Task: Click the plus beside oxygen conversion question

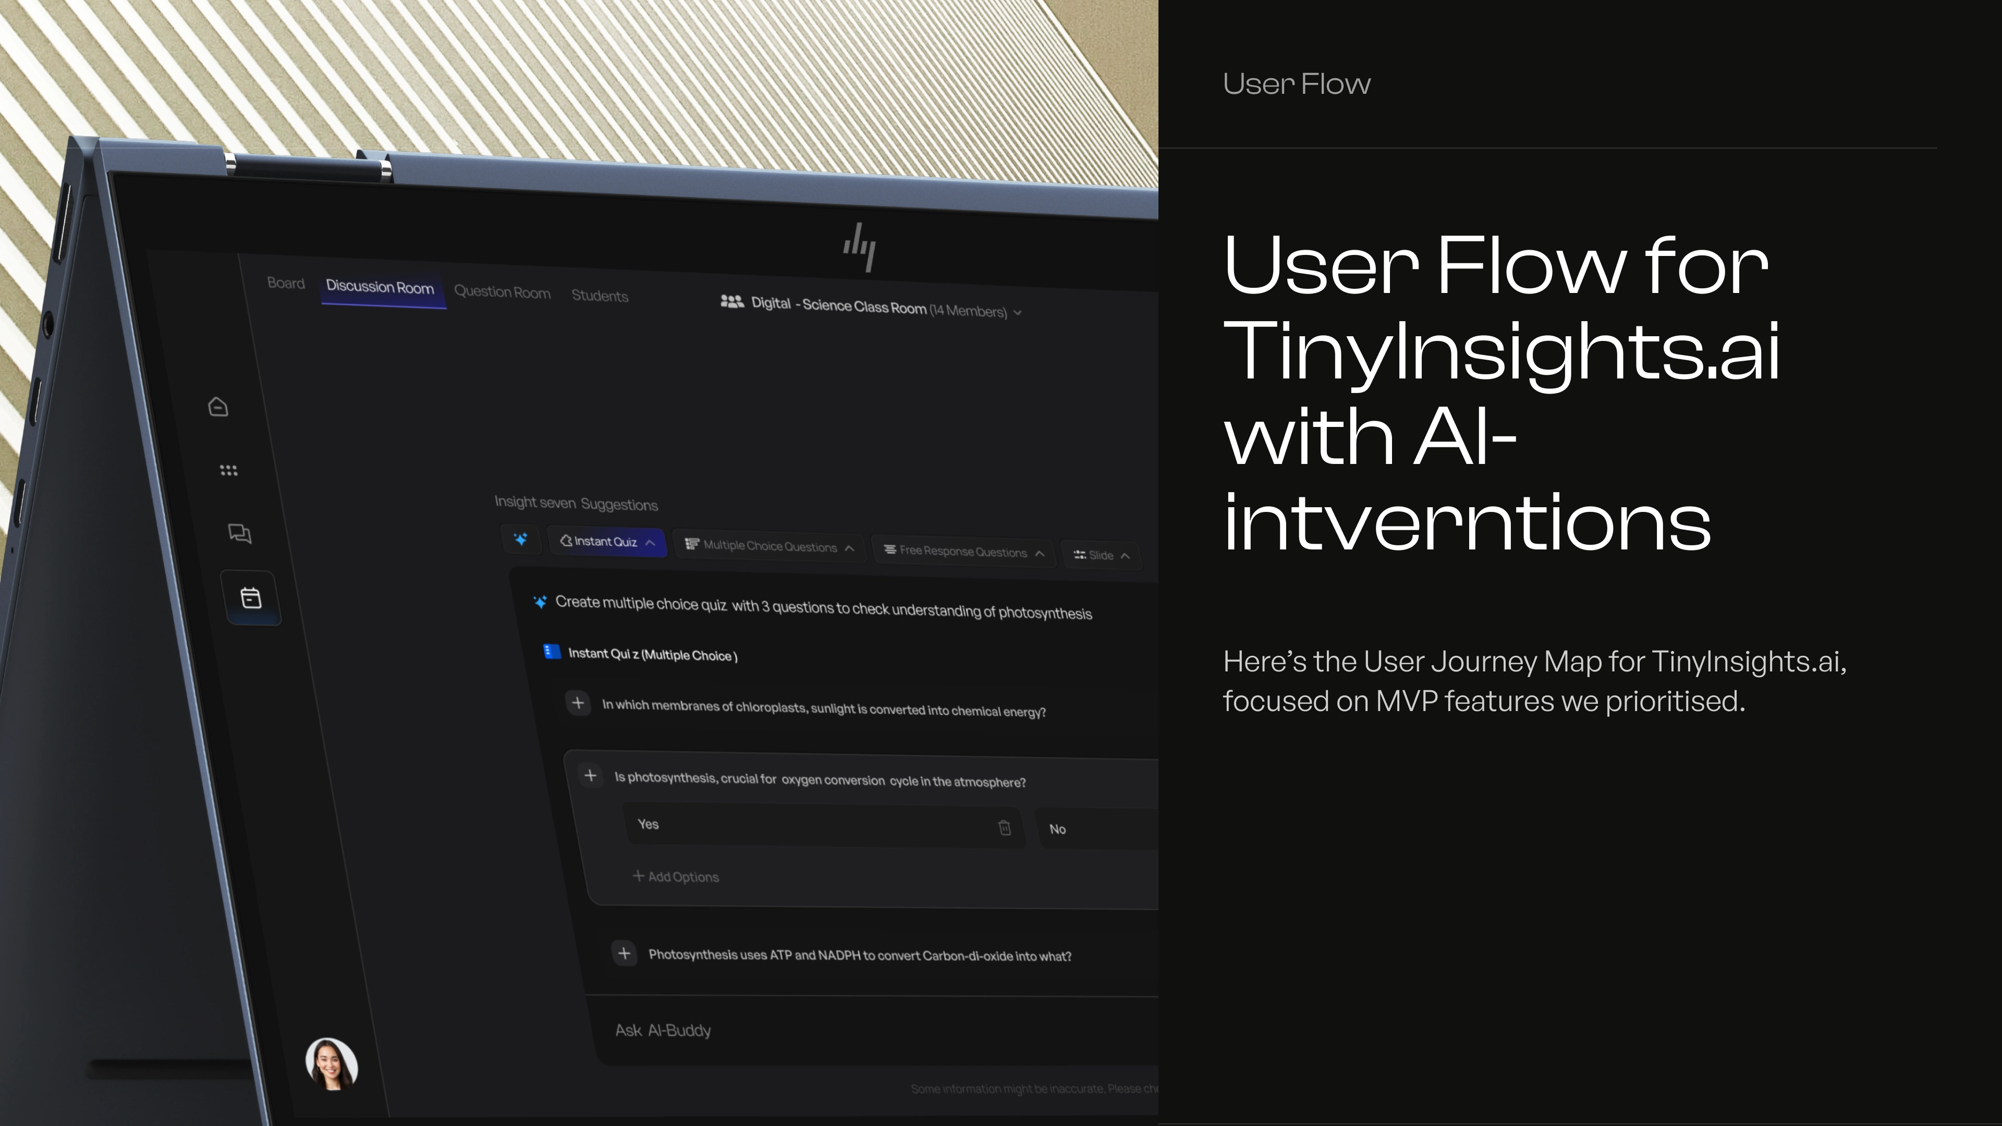Action: [590, 776]
